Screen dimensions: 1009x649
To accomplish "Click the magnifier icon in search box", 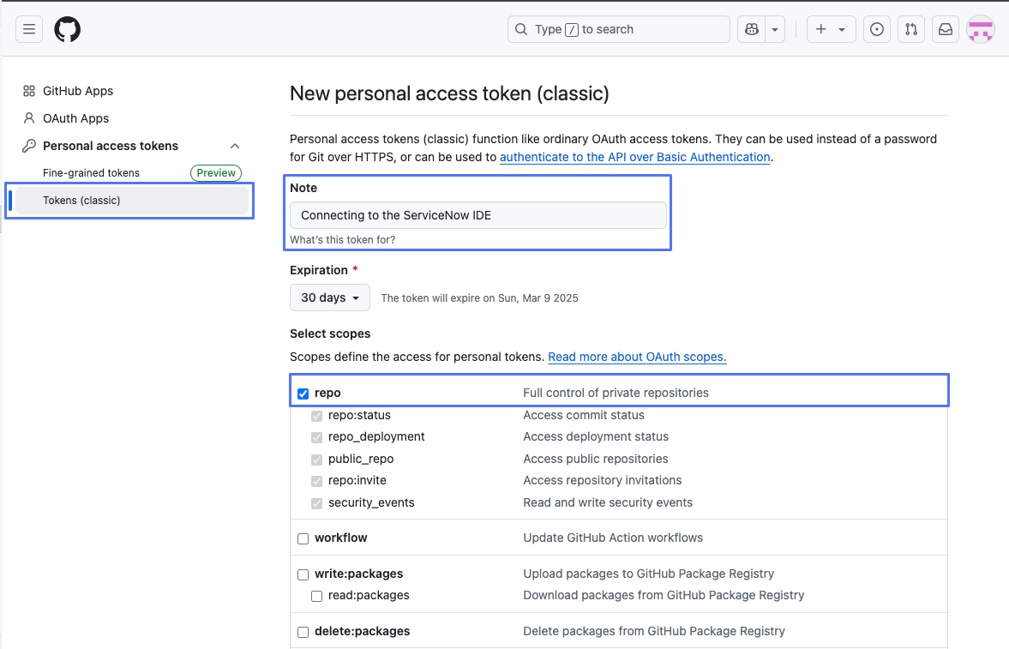I will (521, 29).
